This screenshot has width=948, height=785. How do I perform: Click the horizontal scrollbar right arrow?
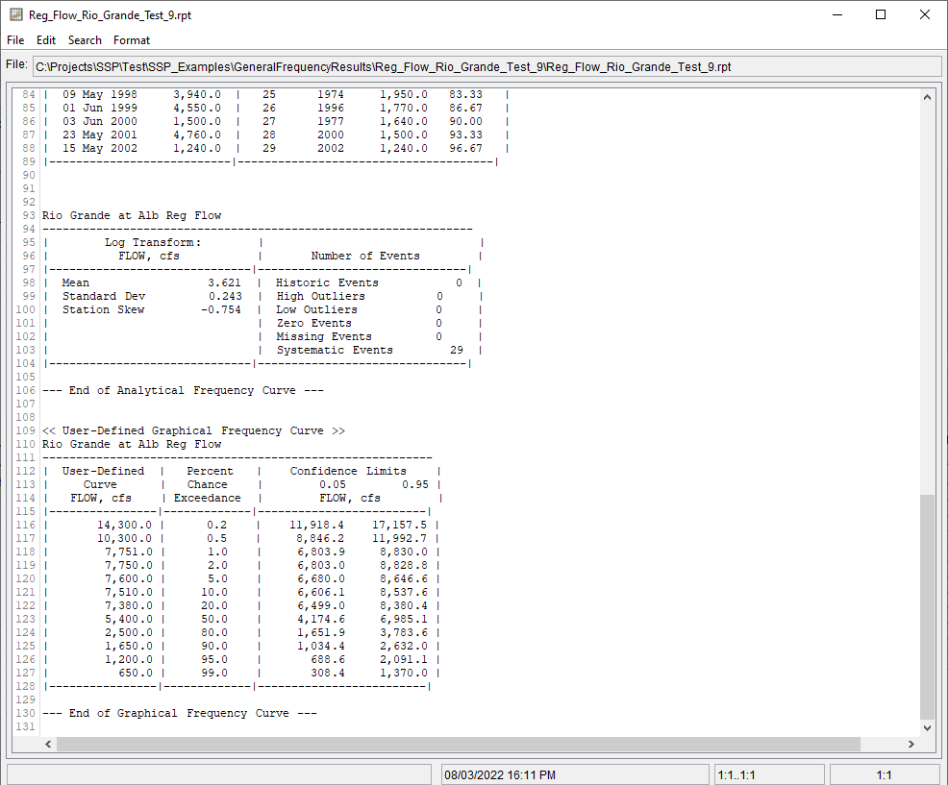911,744
